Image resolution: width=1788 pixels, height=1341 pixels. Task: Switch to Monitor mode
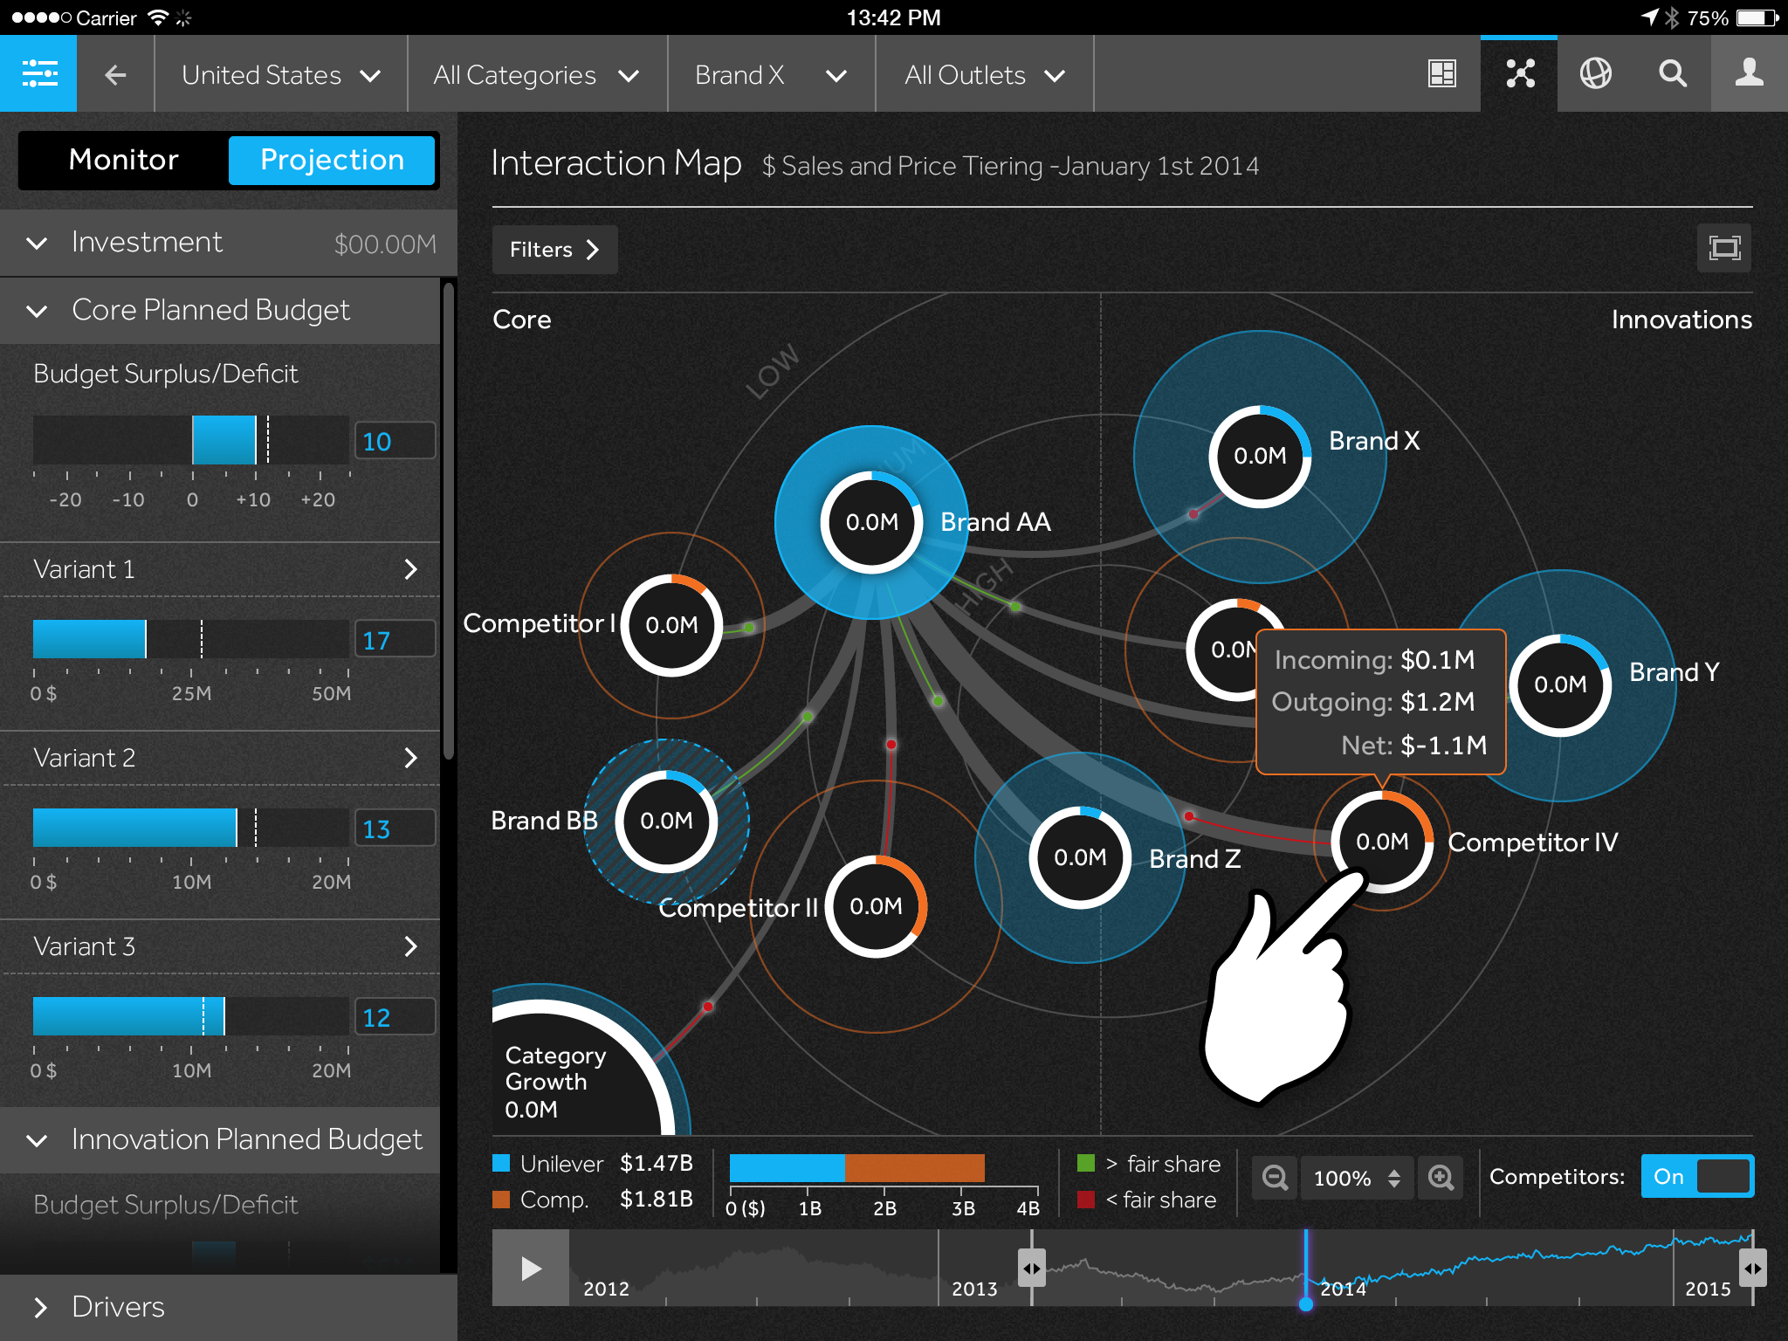[124, 160]
